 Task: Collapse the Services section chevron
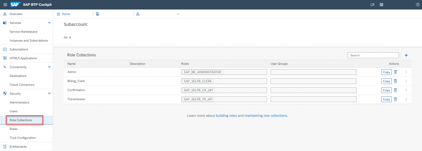click(x=49, y=23)
